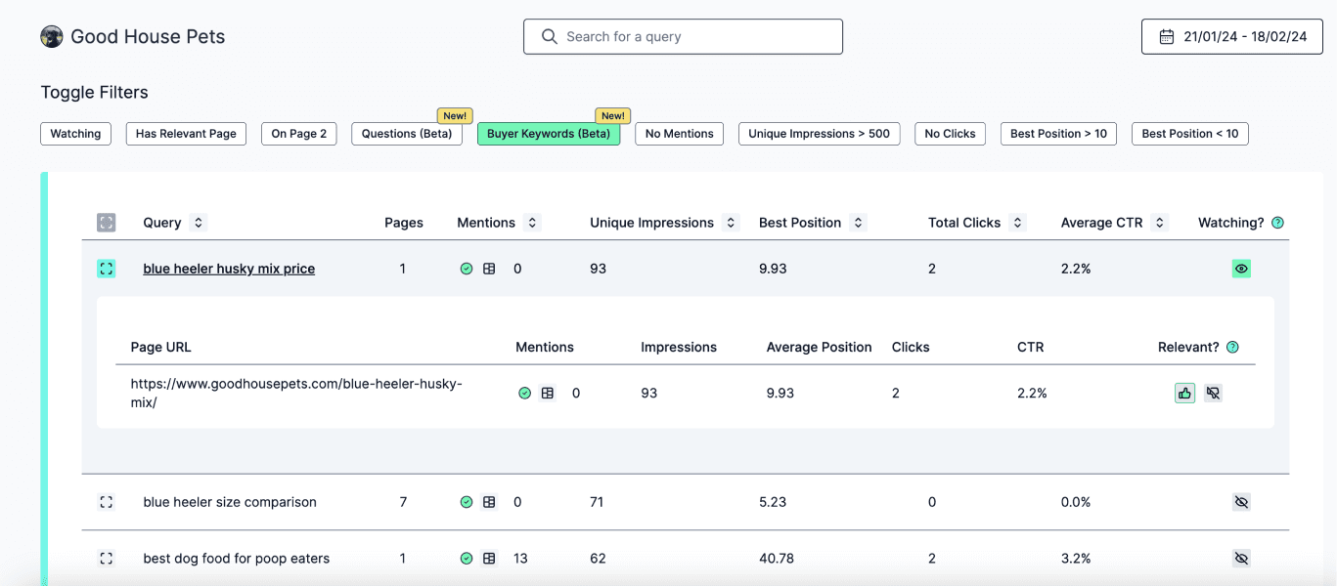The image size is (1337, 586).
Task: Open mentions table icon for blue heeler size comparison
Action: click(489, 502)
